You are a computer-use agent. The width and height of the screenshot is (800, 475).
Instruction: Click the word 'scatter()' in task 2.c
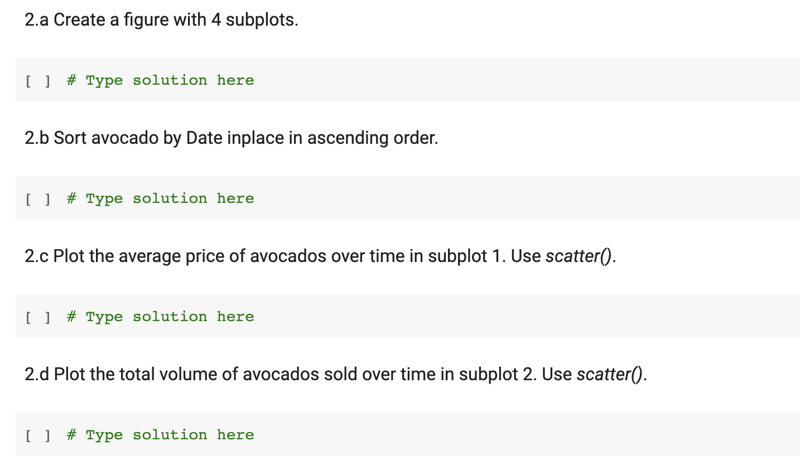tap(579, 256)
